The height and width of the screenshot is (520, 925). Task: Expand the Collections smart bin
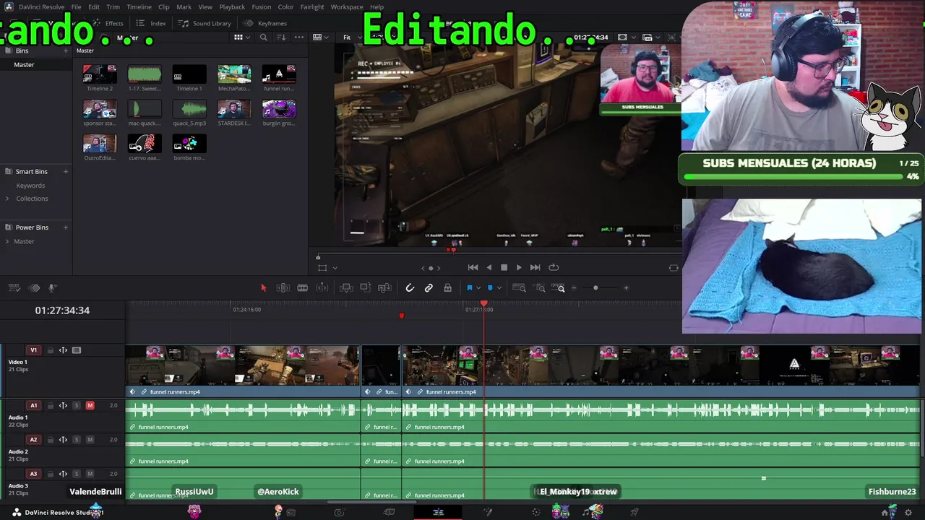pos(7,199)
